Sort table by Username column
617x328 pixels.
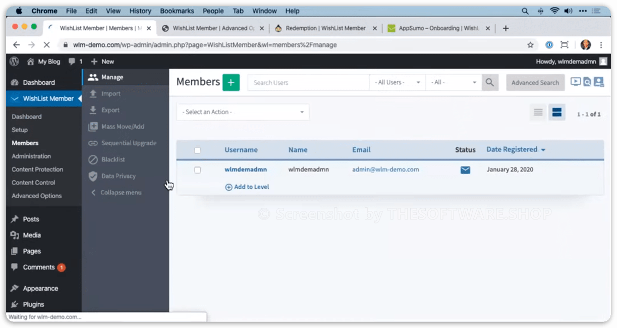(241, 150)
